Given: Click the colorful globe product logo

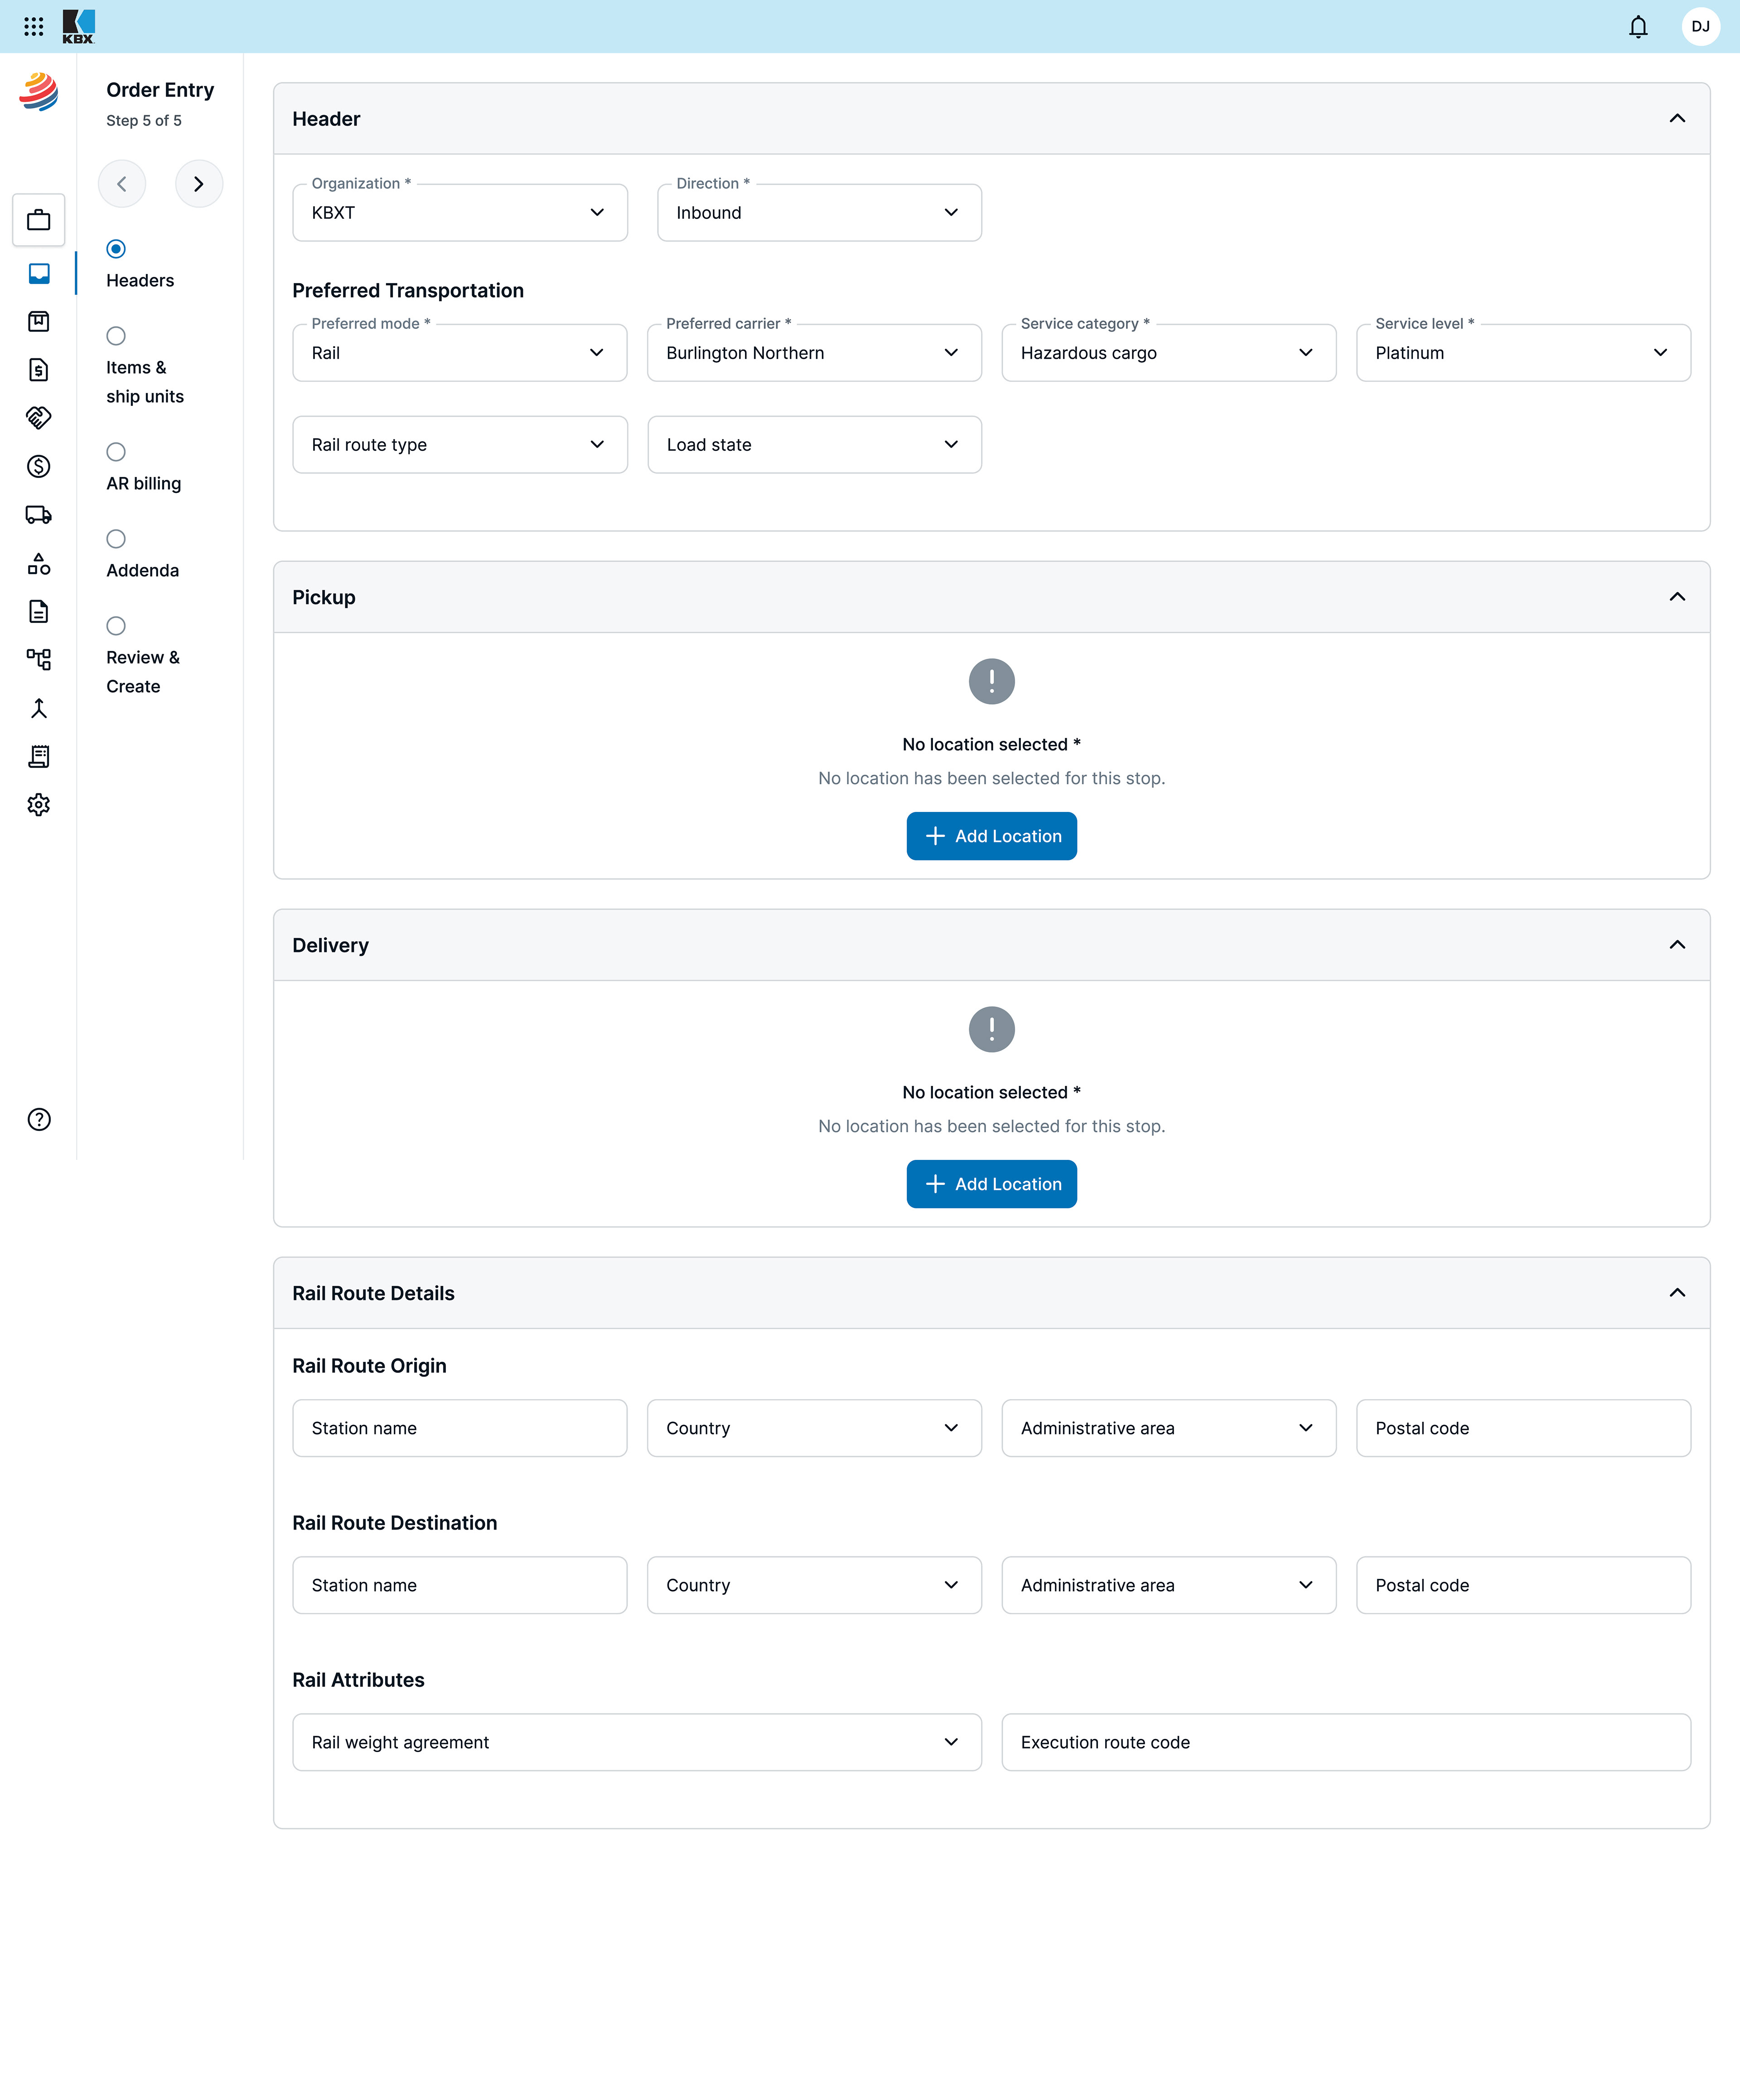Looking at the screenshot, I should point(39,91).
